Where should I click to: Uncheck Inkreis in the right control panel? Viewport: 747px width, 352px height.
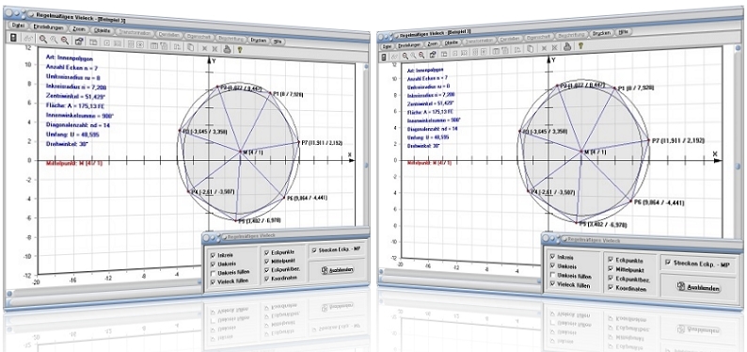point(551,257)
